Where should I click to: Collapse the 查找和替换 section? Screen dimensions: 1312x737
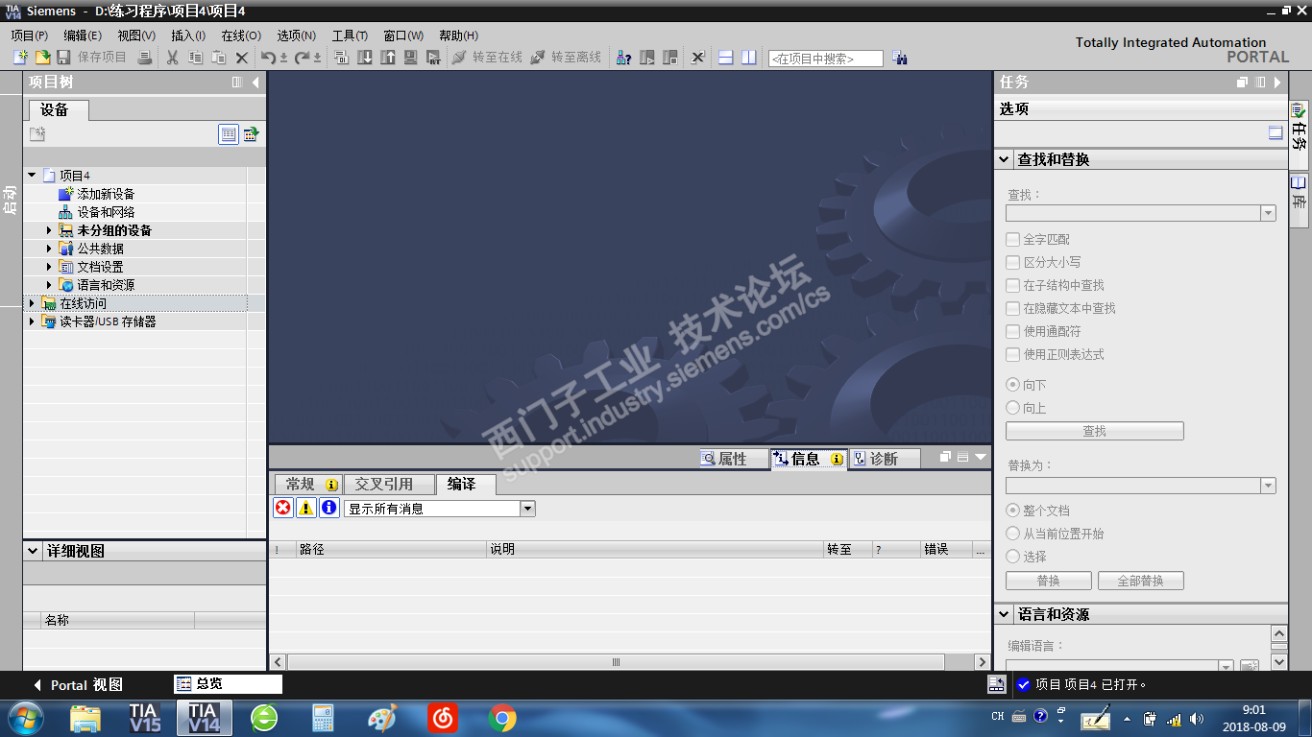[x=1005, y=159]
